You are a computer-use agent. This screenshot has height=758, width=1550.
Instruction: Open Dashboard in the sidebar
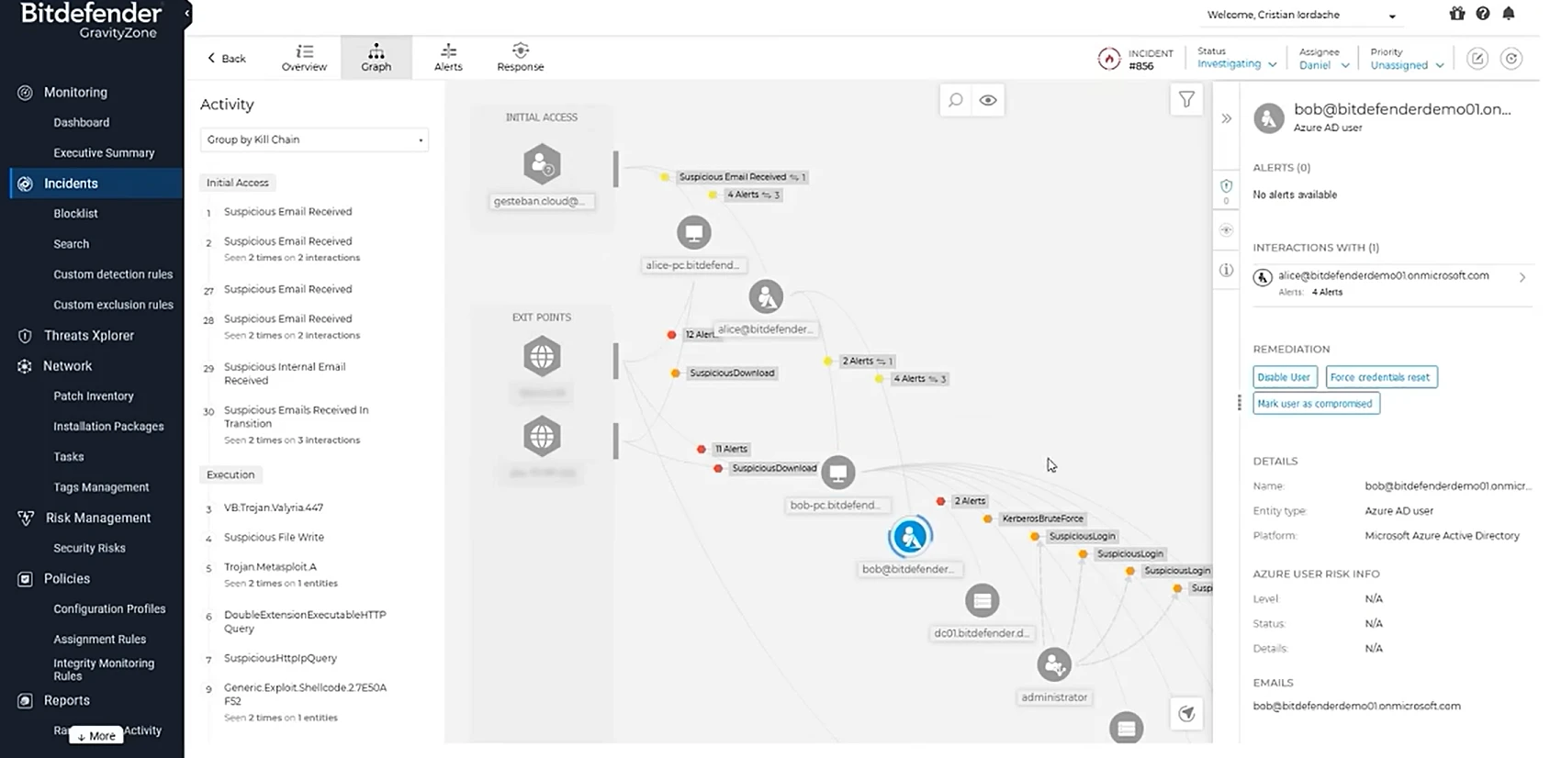pos(82,122)
